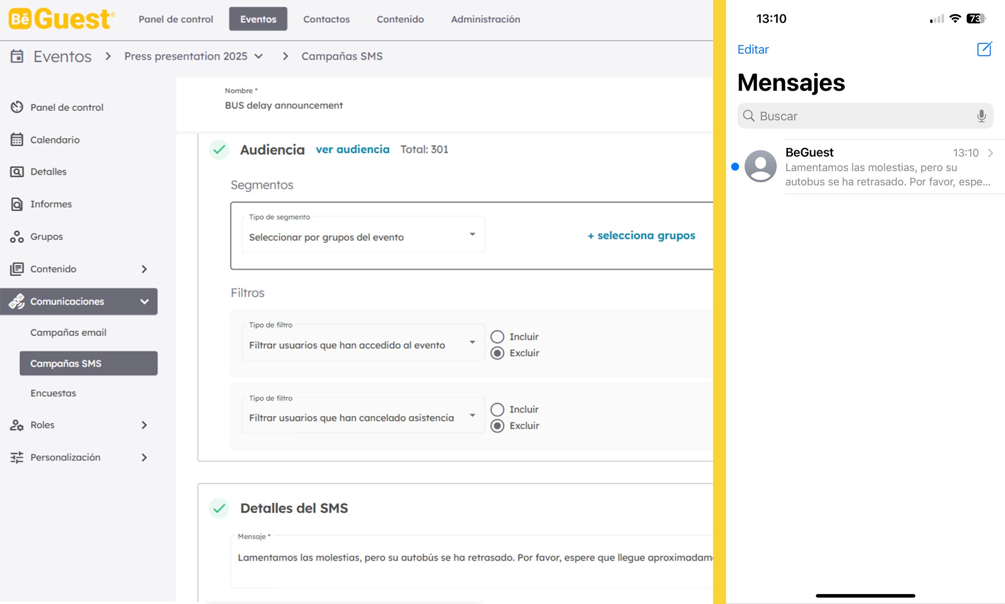Viewport: 1005px width, 604px height.
Task: Go to Campañas email in sidebar
Action: pos(68,332)
